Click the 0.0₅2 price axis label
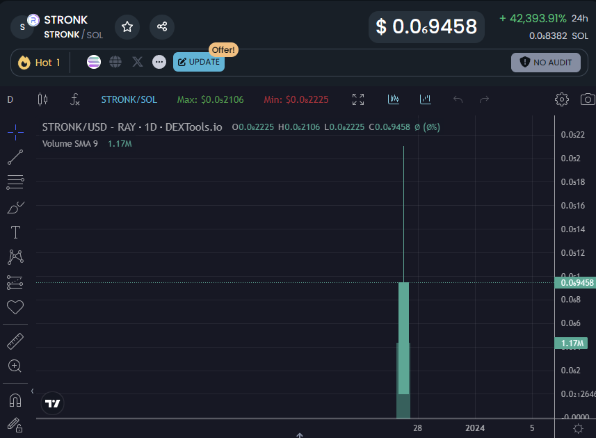Screen dimensions: 596x438 [570, 159]
